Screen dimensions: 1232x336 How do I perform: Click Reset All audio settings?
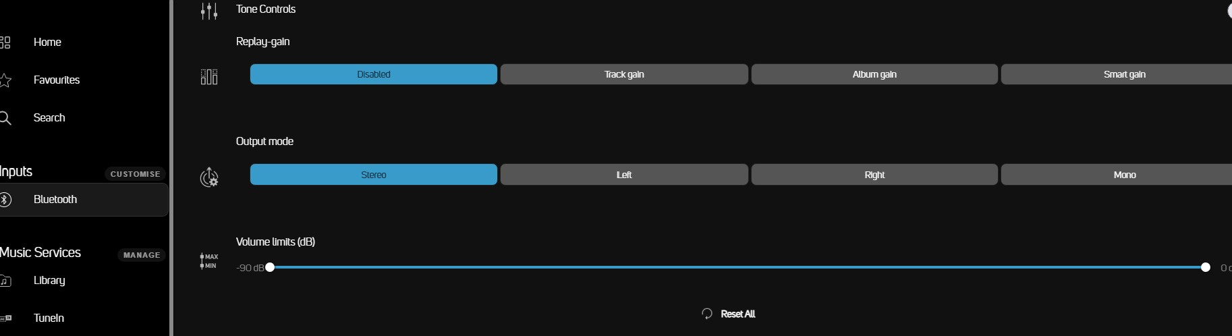tap(729, 314)
